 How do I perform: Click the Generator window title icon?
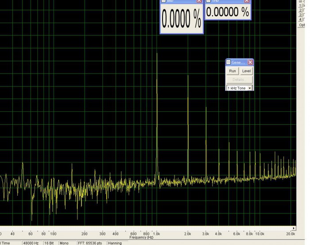click(x=228, y=62)
